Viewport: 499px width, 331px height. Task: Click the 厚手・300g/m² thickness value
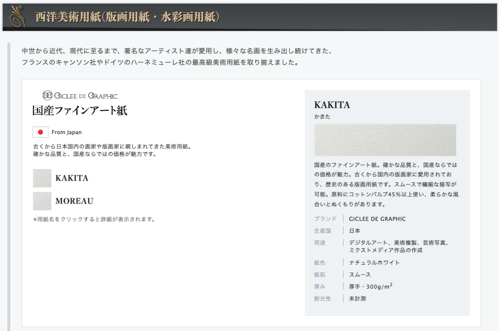(370, 286)
